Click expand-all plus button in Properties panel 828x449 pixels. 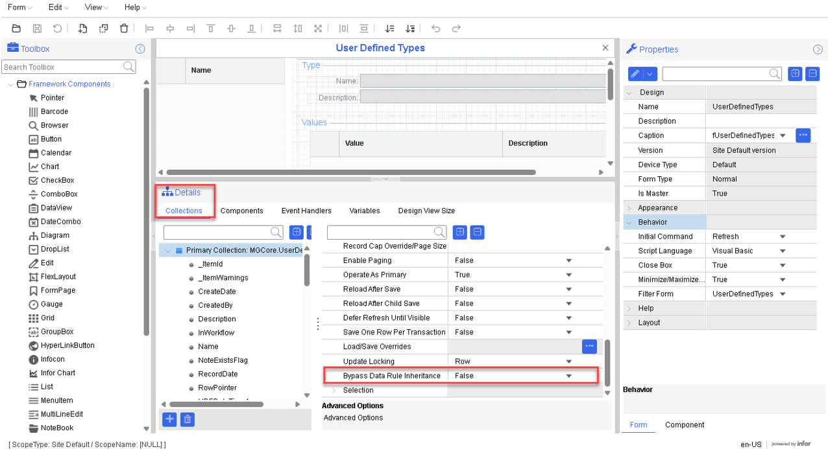[795, 74]
